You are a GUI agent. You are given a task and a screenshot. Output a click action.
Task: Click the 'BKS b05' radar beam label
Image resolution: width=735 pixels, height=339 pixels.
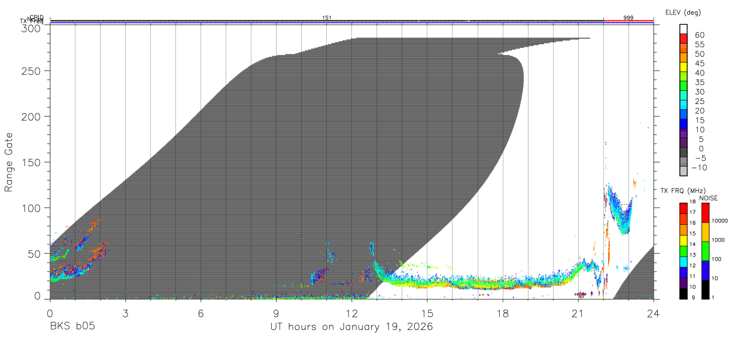click(x=72, y=327)
